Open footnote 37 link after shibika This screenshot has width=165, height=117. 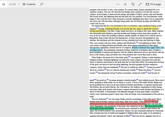(145, 67)
